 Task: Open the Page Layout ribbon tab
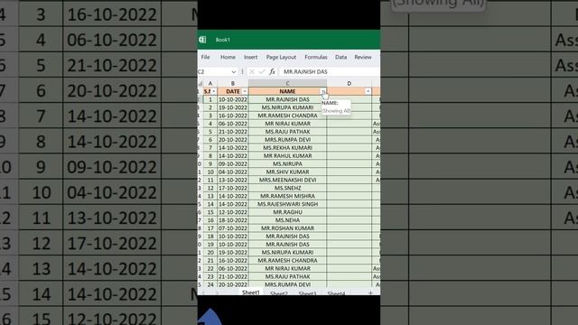tap(281, 57)
